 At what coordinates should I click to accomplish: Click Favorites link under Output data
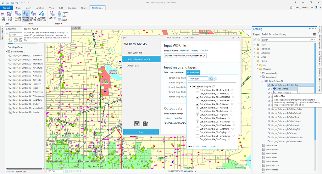tap(178, 118)
